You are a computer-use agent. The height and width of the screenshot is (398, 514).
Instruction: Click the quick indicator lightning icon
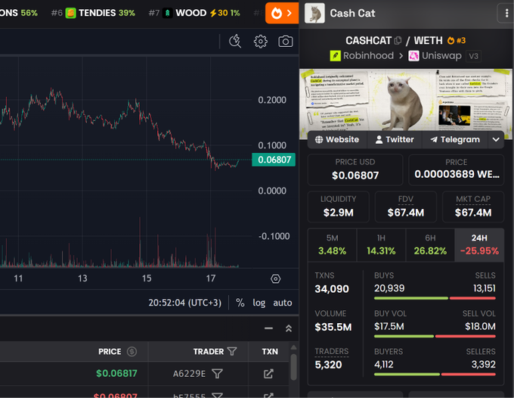[x=235, y=42]
